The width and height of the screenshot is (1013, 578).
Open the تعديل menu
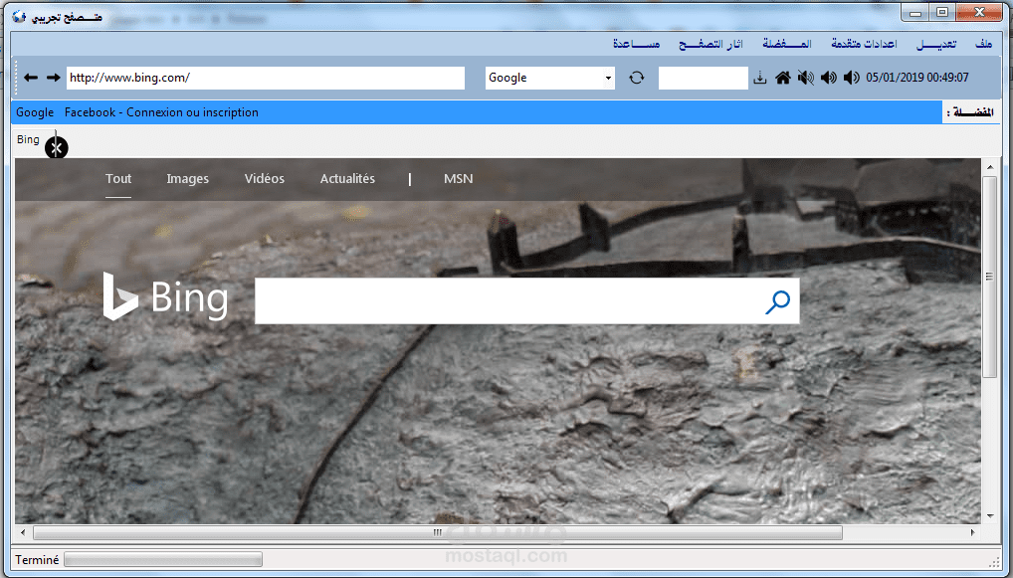click(x=936, y=43)
